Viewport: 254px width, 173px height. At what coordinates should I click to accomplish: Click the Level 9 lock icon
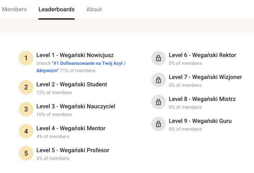[x=158, y=124]
